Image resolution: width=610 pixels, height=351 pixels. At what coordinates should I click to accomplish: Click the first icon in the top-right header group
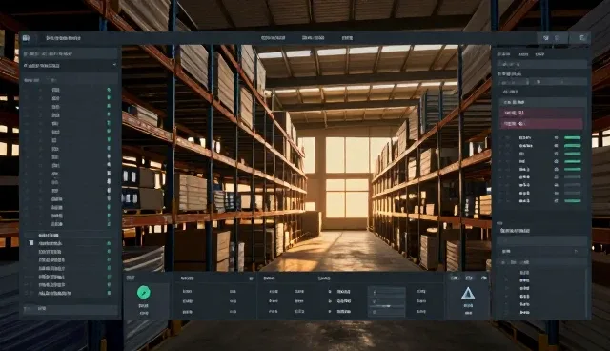(x=546, y=38)
